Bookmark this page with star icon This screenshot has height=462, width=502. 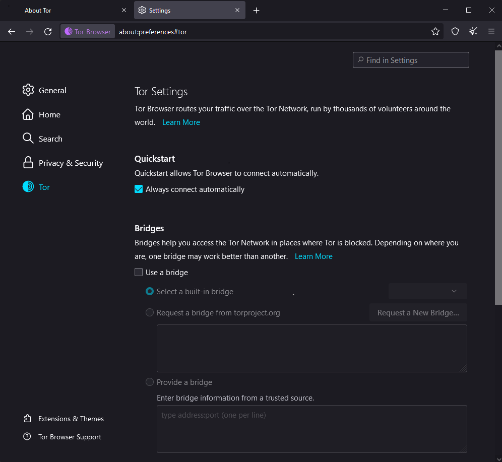coord(435,32)
